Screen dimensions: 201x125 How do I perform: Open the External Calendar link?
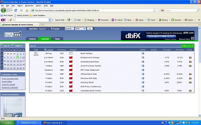[10, 88]
